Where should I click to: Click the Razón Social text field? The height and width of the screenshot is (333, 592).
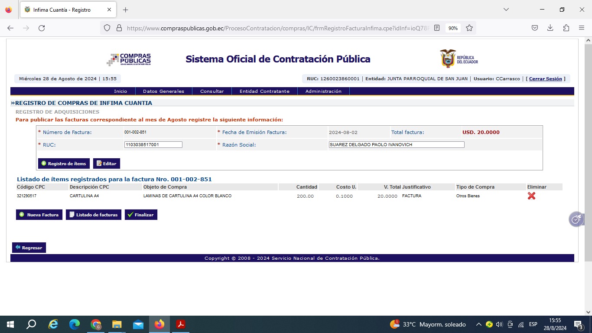click(x=396, y=145)
